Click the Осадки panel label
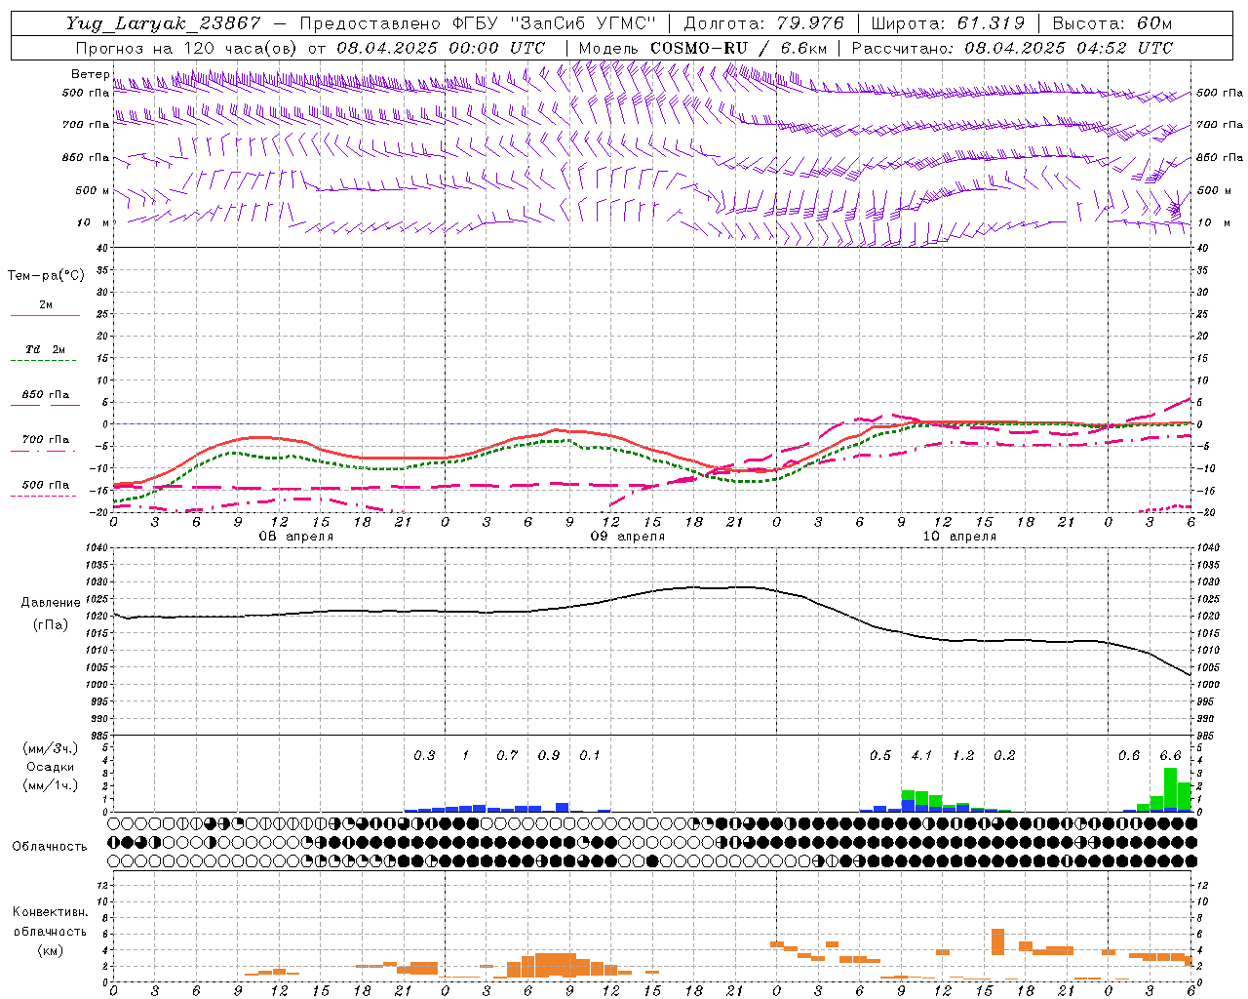1248x999 pixels. (x=51, y=767)
